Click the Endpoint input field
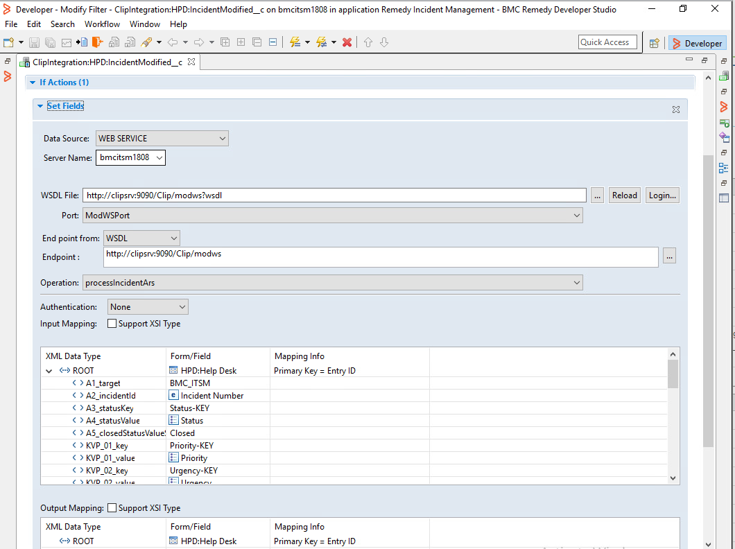The image size is (735, 549). 381,257
